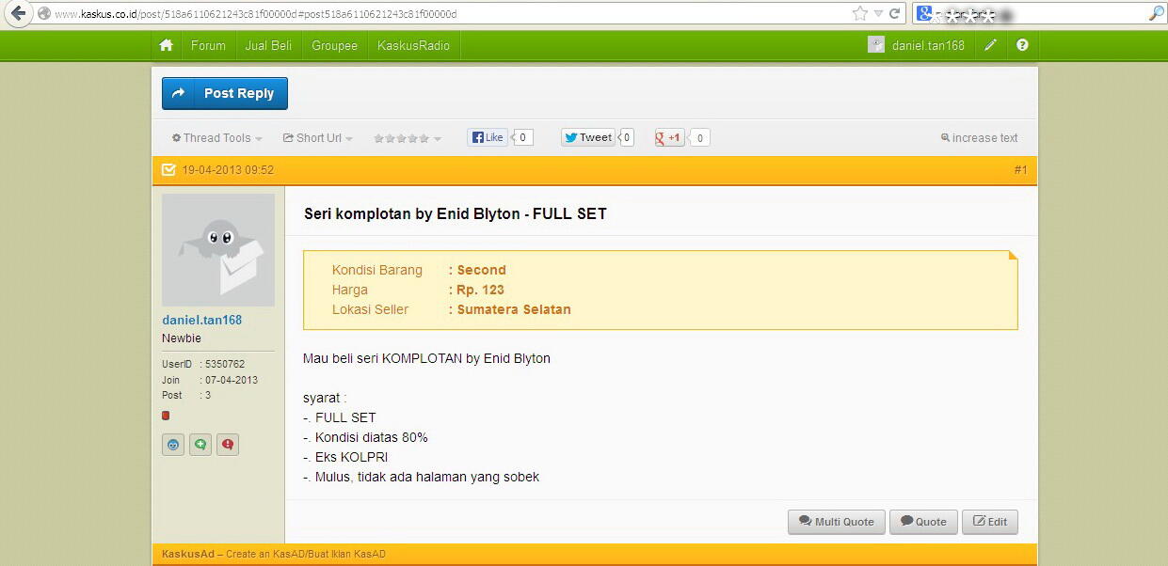
Task: Click the bookmark star in address bar
Action: (x=859, y=14)
